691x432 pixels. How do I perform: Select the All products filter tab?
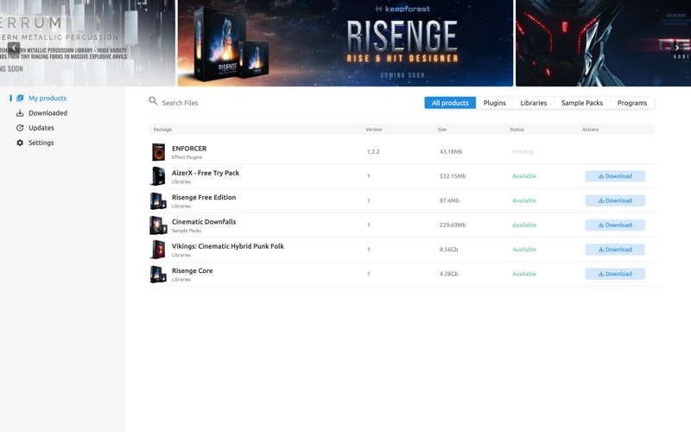(x=450, y=103)
